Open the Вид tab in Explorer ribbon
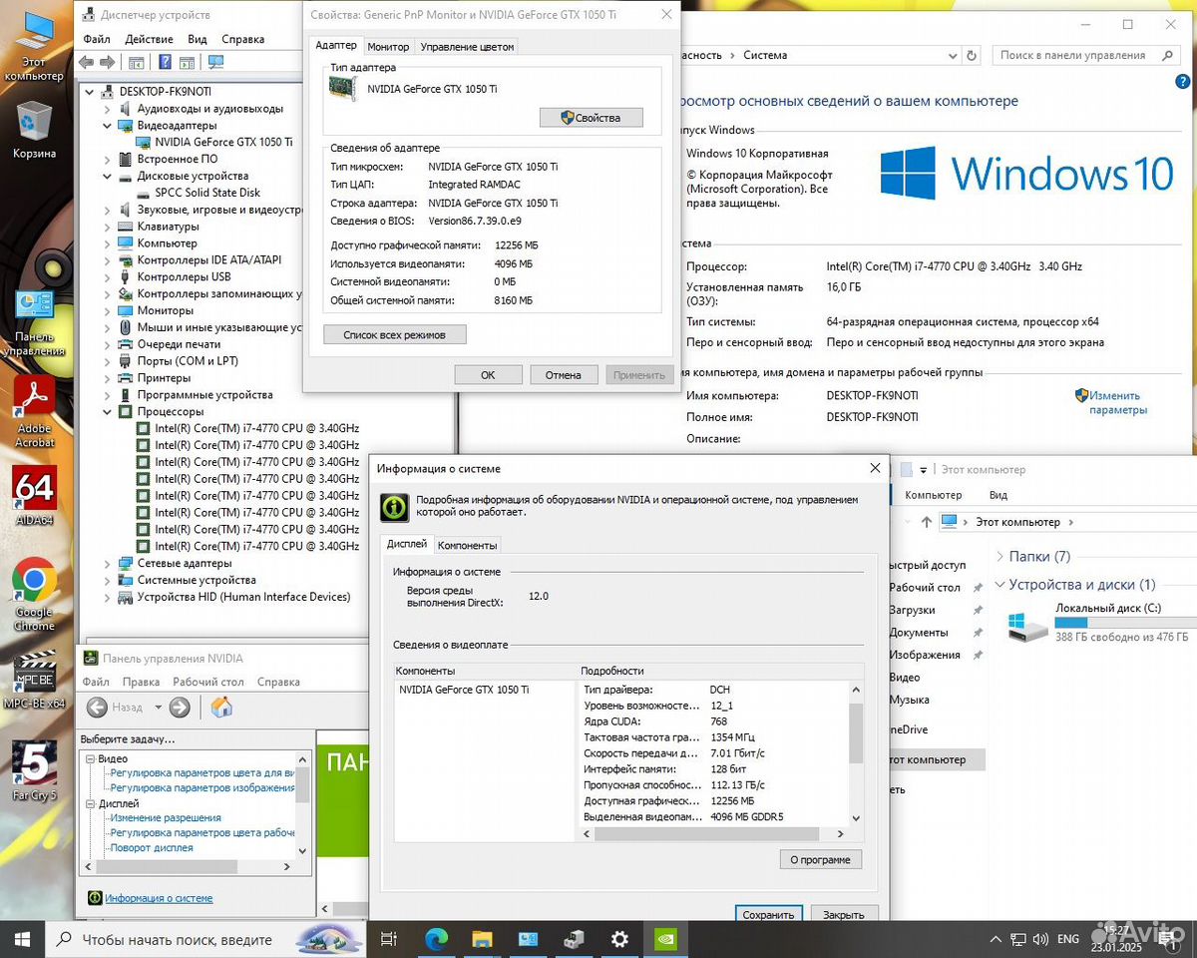1197x958 pixels. (997, 495)
